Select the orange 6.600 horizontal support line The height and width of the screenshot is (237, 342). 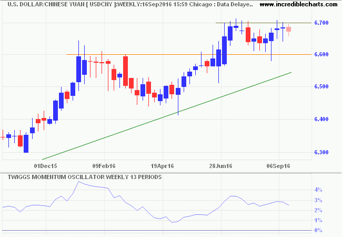(x=189, y=55)
